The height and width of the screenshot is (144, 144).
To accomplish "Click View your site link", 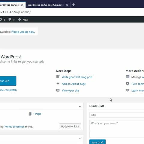I will pos(70,91).
